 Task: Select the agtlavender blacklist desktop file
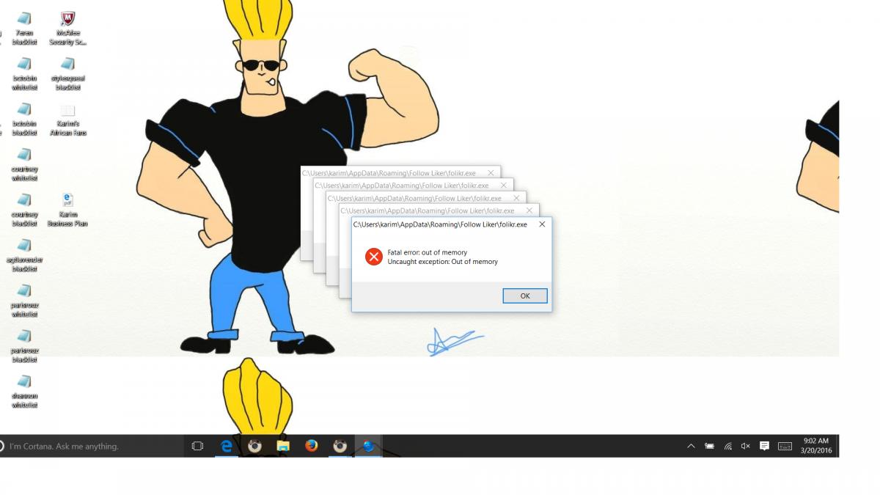pyautogui.click(x=24, y=255)
